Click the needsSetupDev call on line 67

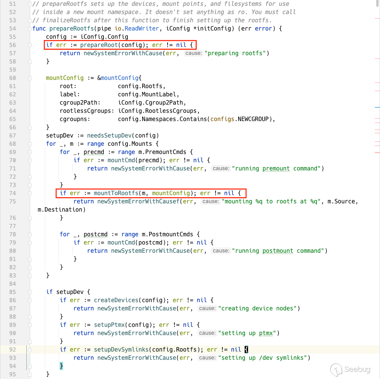(x=109, y=135)
